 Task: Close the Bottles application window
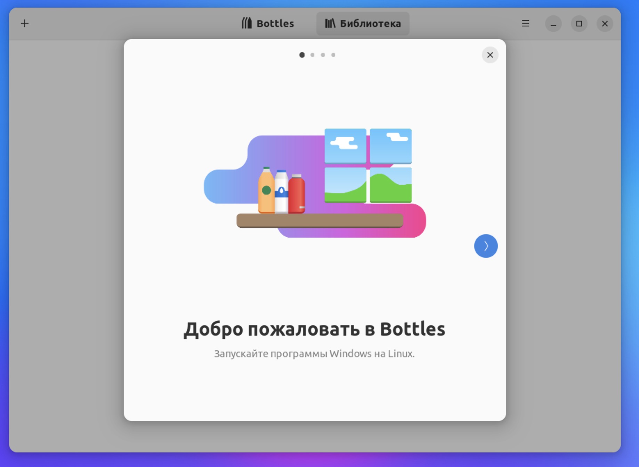[x=605, y=24]
